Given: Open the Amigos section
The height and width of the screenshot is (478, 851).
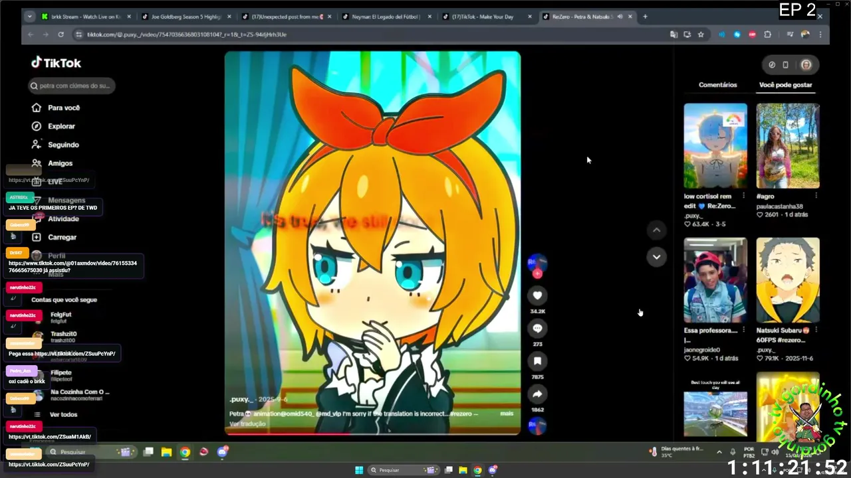Looking at the screenshot, I should 52,163.
